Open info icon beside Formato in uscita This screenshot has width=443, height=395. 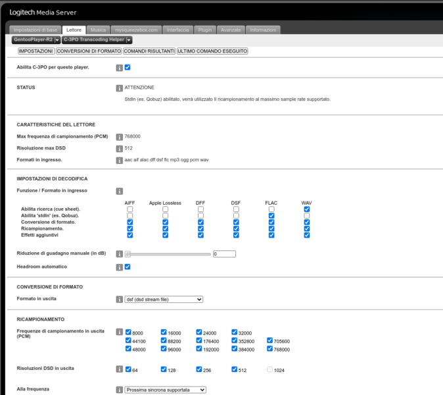(119, 299)
